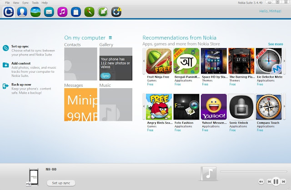Viewport: 291px width, 190px height.
Task: Open the Nokia Store shopping bag icon
Action: coord(76,12)
